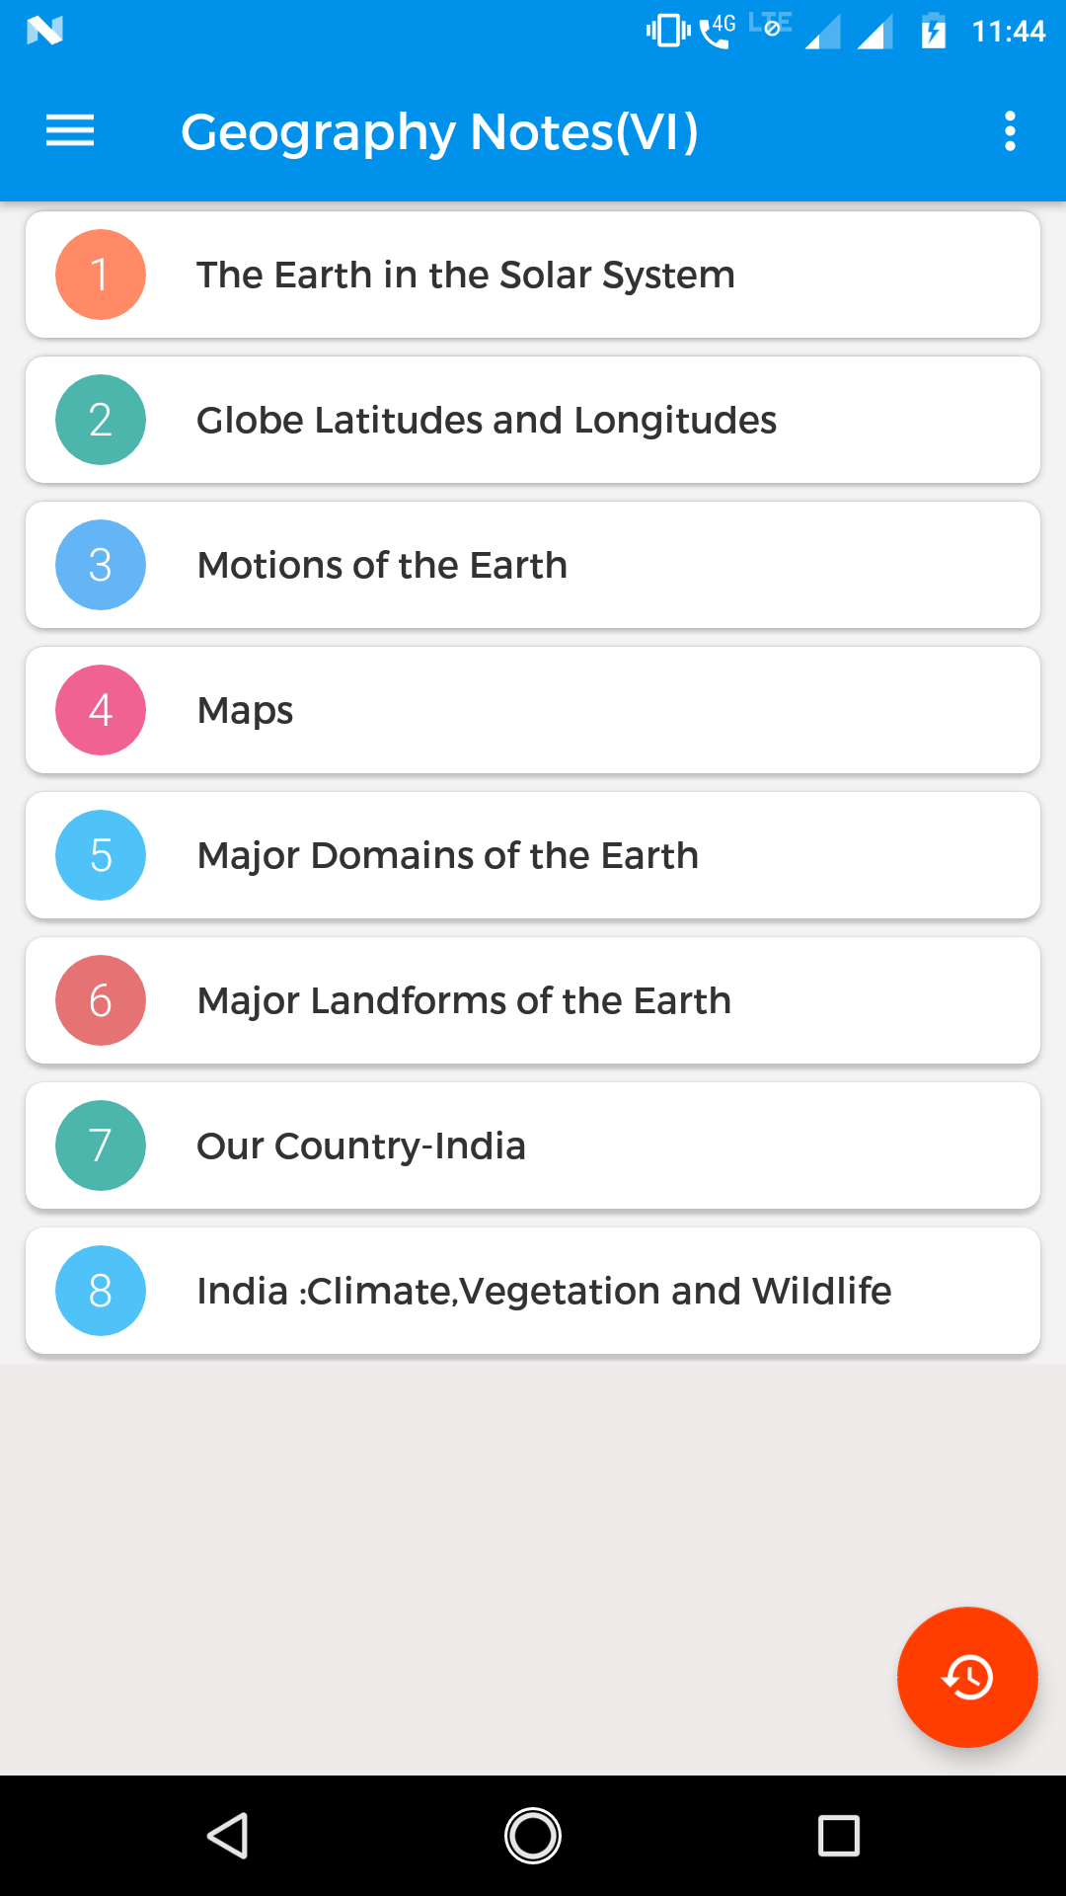Tap the pink number 4 circle
The height and width of the screenshot is (1896, 1066).
point(101,710)
